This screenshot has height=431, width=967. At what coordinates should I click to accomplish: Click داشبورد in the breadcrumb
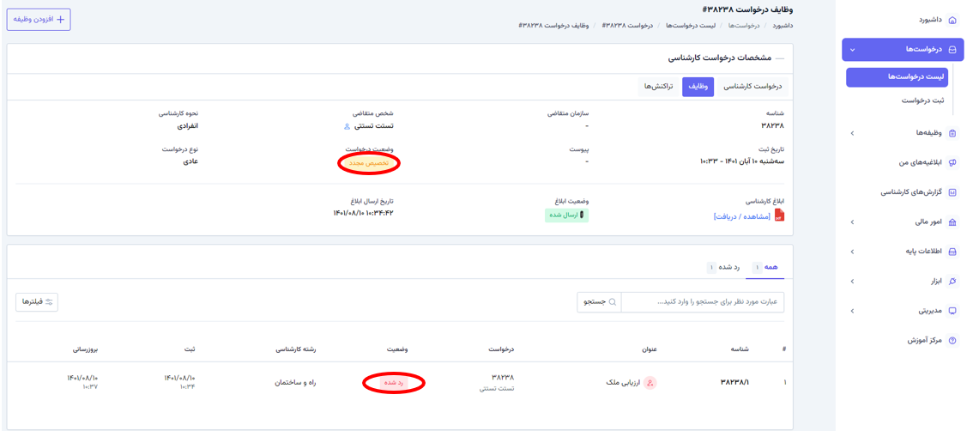coord(782,26)
